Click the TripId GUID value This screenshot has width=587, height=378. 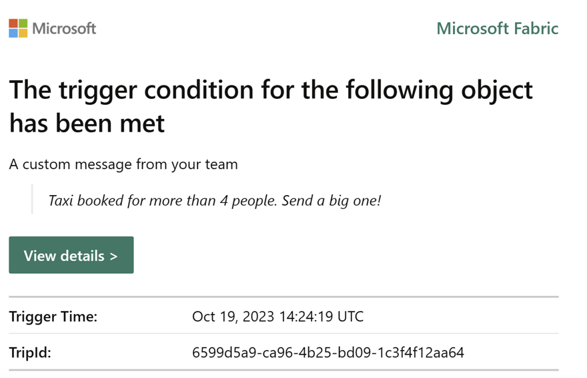[x=328, y=352]
